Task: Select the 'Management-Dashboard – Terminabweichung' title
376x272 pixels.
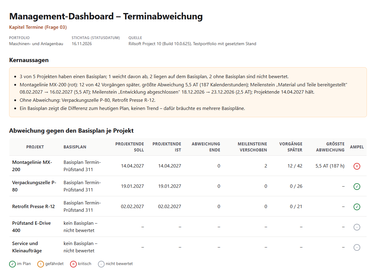Action: point(106,16)
